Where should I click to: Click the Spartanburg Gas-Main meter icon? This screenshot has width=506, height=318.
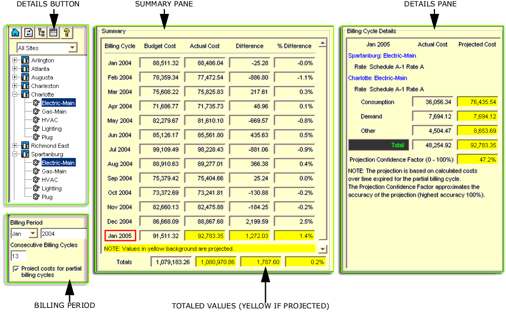tap(36, 171)
